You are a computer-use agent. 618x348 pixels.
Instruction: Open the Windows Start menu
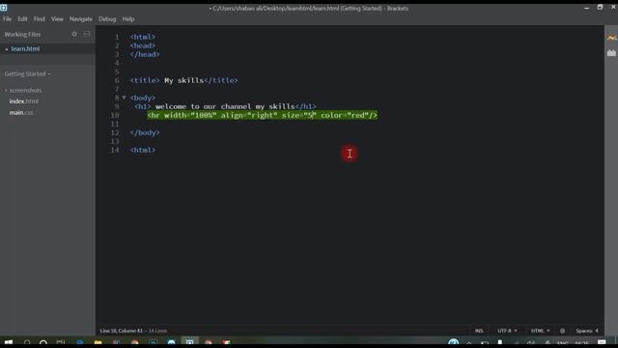click(x=9, y=342)
